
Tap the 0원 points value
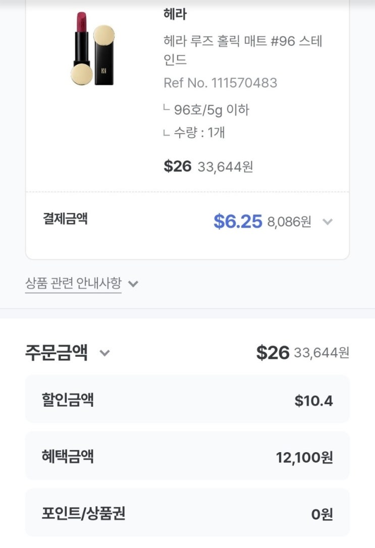point(322,515)
